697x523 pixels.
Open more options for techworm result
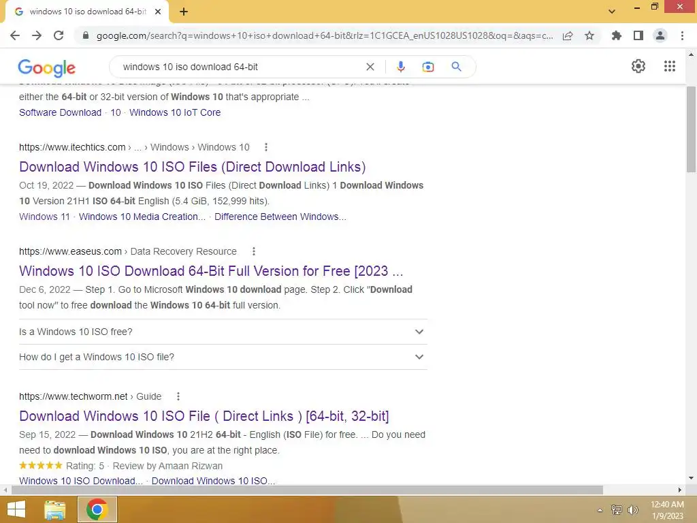coord(178,396)
